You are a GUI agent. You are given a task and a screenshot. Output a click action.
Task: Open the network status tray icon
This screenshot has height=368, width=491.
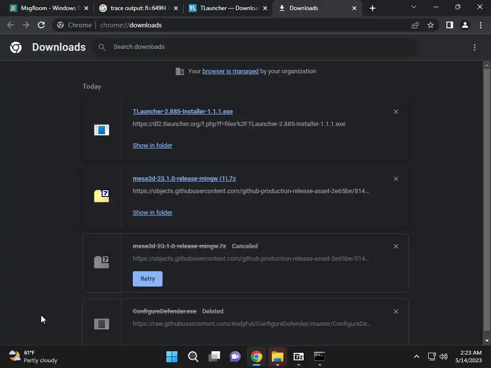pyautogui.click(x=432, y=356)
